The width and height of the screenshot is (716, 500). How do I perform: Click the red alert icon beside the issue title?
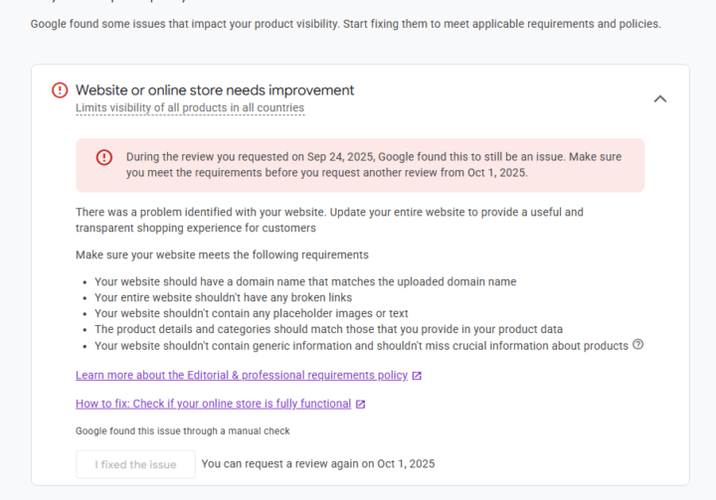(x=60, y=90)
